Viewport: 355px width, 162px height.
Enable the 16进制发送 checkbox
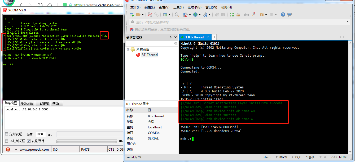pyautogui.click(x=7, y=141)
